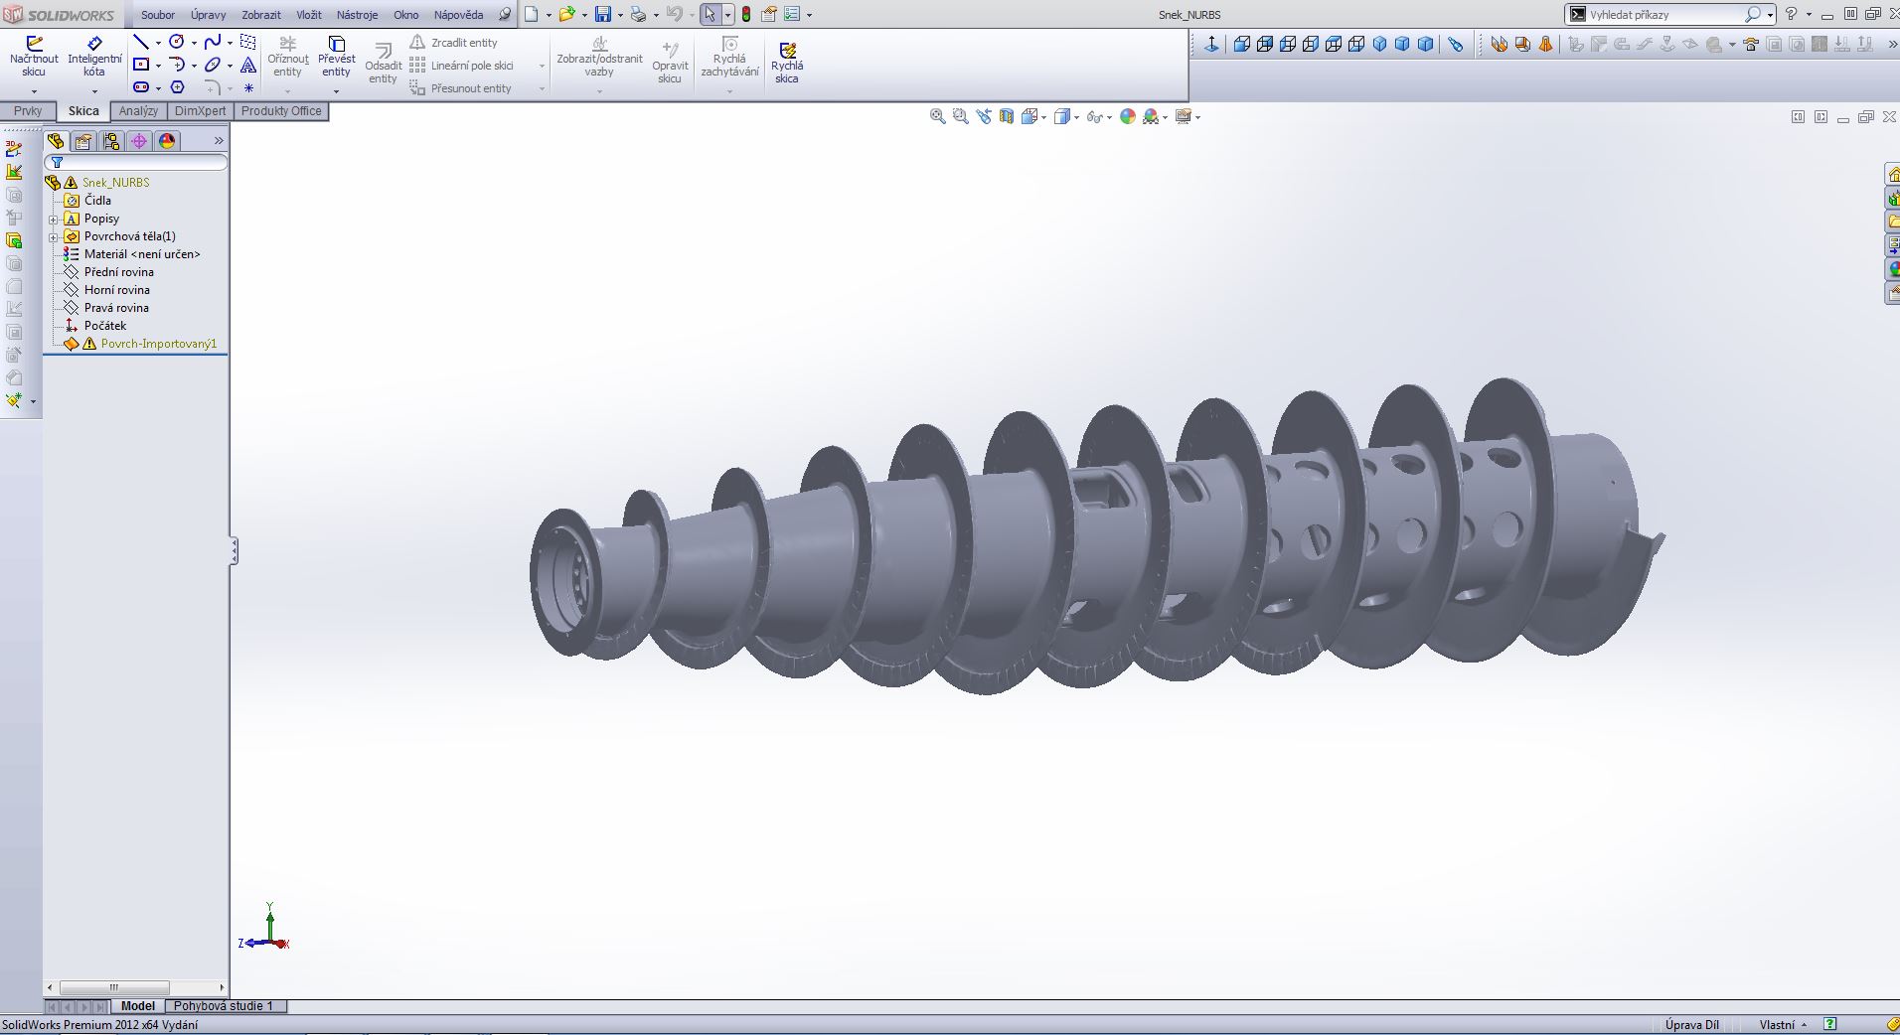Viewport: 1900px width, 1035px height.
Task: Select Povrch-Importovaný1 in the feature tree
Action: coord(158,344)
